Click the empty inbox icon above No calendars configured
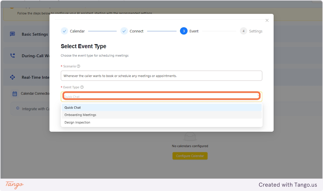Viewport: 323px width, 191px height. click(x=190, y=136)
